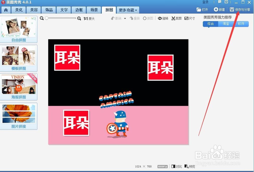Open the home tab icon
The image size is (254, 172).
click(6, 10)
